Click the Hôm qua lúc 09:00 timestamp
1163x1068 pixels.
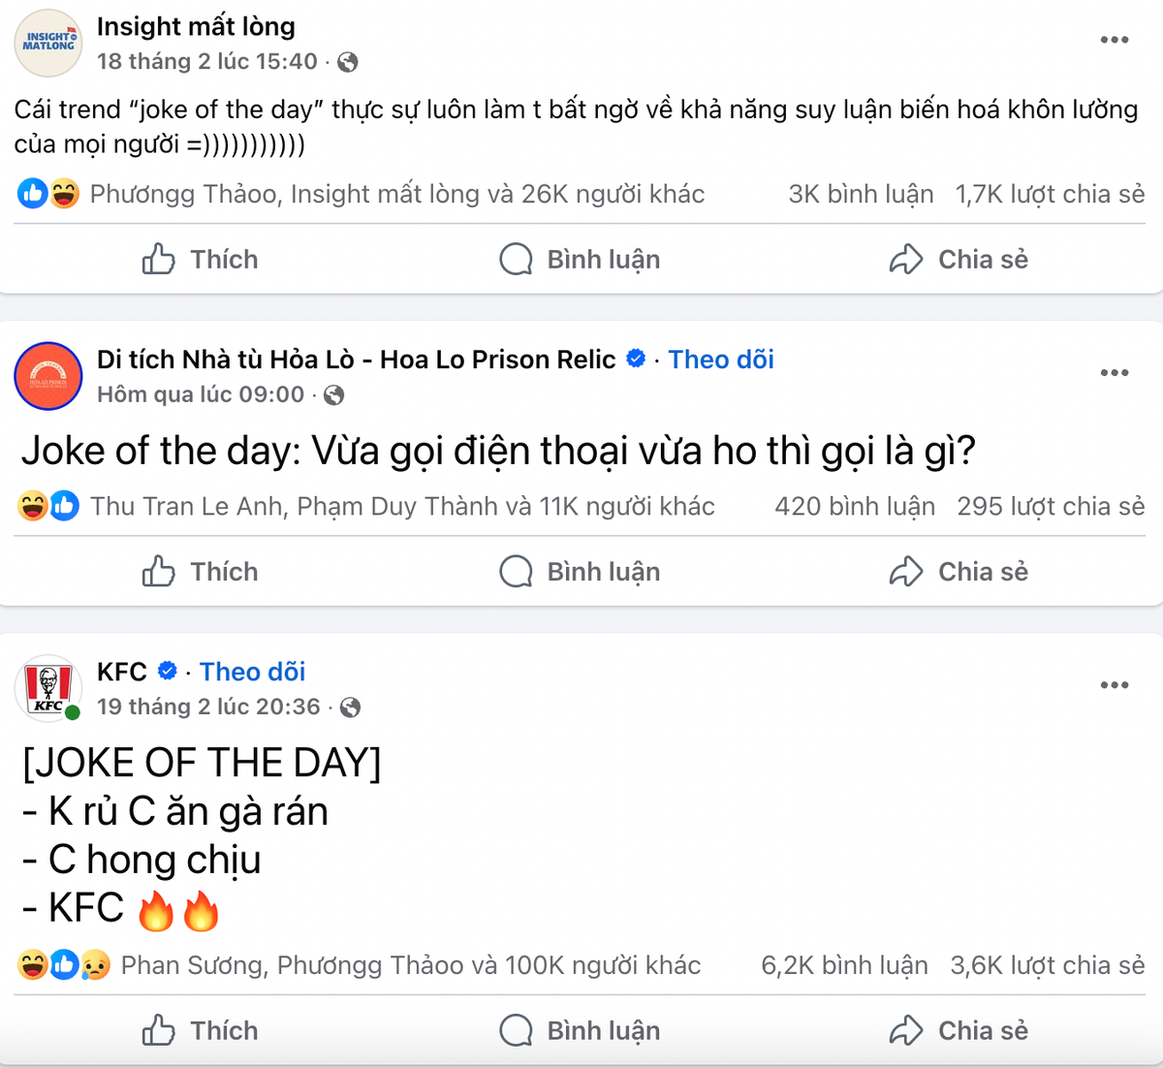coord(201,394)
